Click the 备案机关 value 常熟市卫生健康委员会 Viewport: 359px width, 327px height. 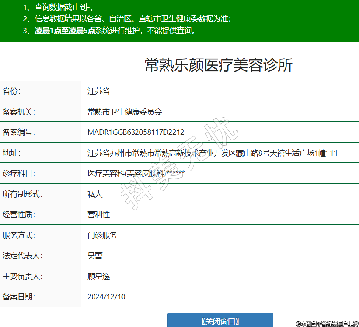coord(125,112)
